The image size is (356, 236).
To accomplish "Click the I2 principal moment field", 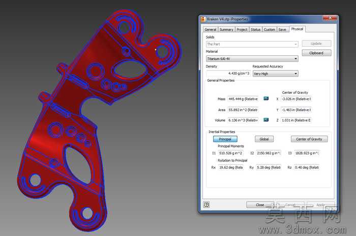I will coord(269,153).
